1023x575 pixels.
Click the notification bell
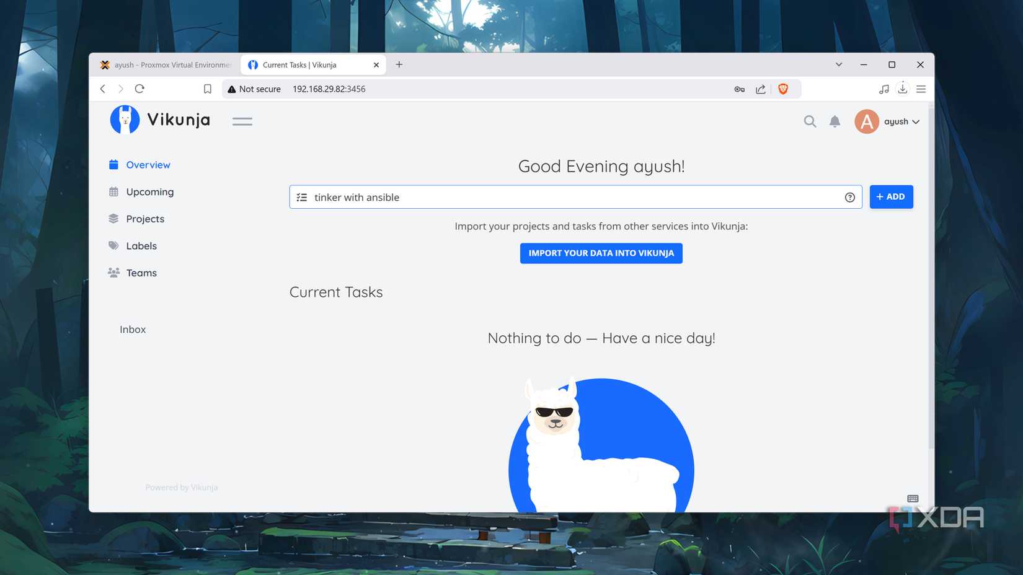tap(835, 121)
